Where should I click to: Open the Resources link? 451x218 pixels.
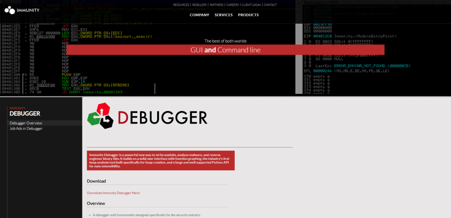(x=181, y=5)
